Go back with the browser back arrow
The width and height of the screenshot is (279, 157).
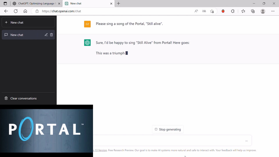[x=6, y=11]
